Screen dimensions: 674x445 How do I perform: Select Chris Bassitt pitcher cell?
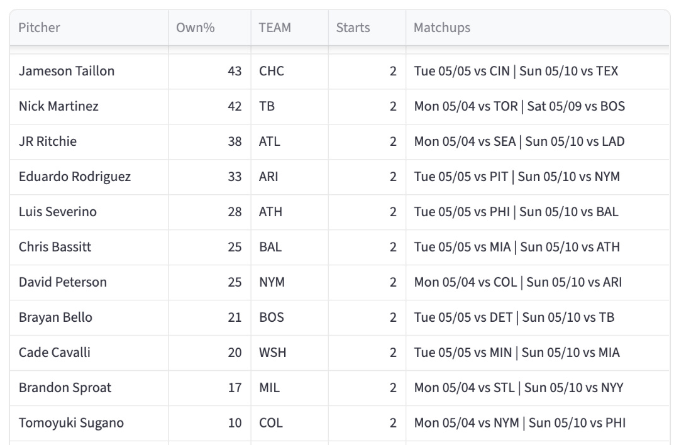point(89,248)
